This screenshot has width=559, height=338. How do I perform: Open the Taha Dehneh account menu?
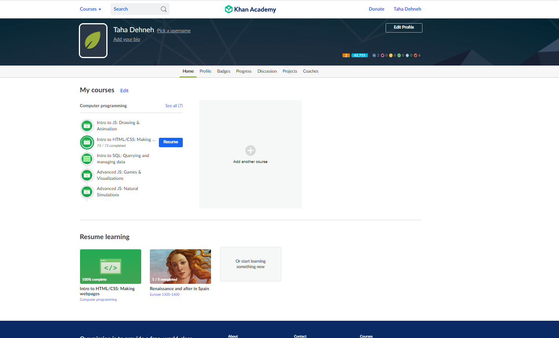pyautogui.click(x=407, y=9)
